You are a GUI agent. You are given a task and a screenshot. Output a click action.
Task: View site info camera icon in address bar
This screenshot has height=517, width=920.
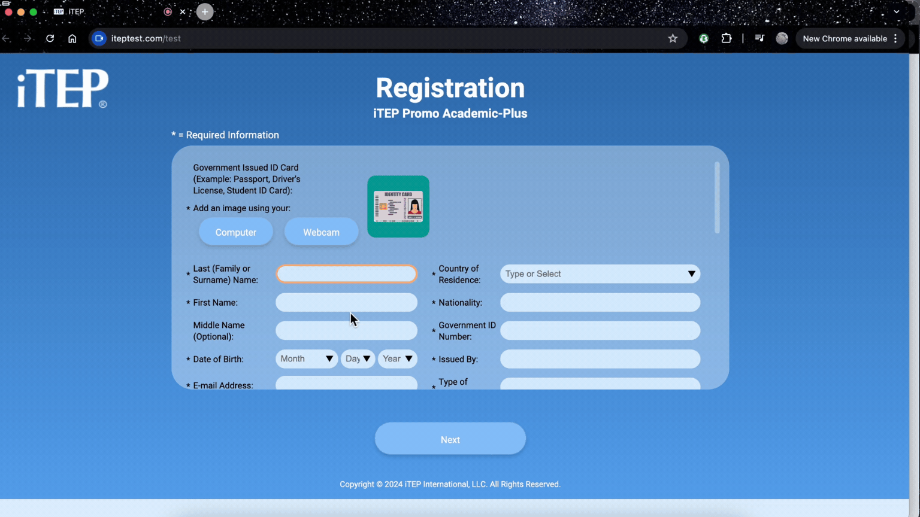click(x=99, y=38)
